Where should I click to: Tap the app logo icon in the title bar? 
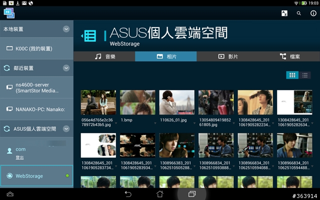[9, 13]
